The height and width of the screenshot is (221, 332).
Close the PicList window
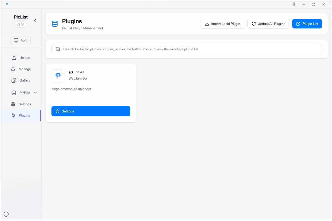324,4
